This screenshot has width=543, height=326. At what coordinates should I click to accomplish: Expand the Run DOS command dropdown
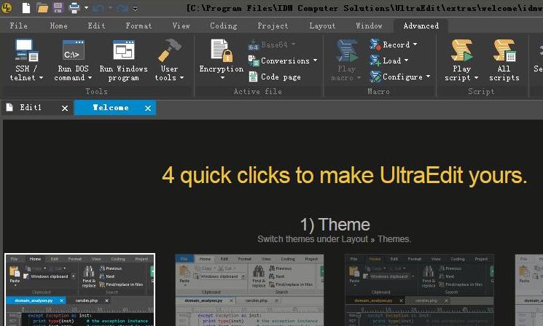click(x=90, y=78)
